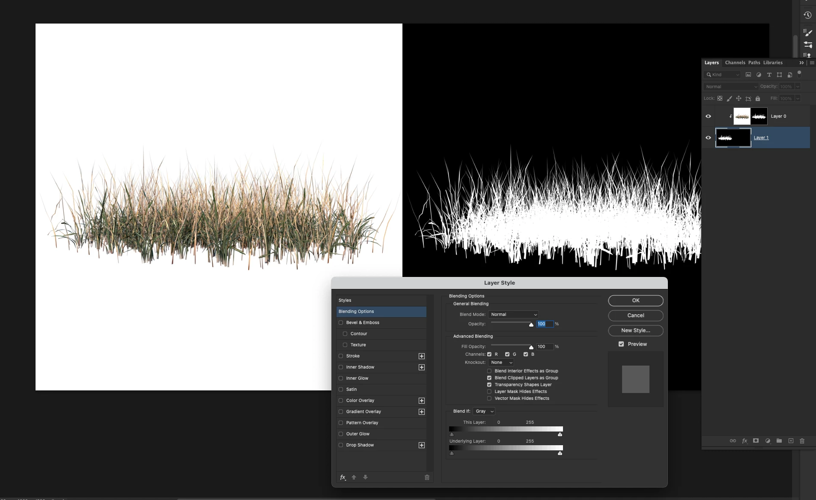
Task: Enable Bevel & Emboss effect
Action: [341, 323]
